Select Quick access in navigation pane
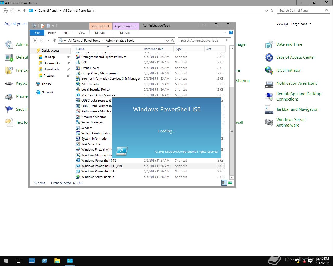This screenshot has height=266, width=333. pyautogui.click(x=50, y=51)
